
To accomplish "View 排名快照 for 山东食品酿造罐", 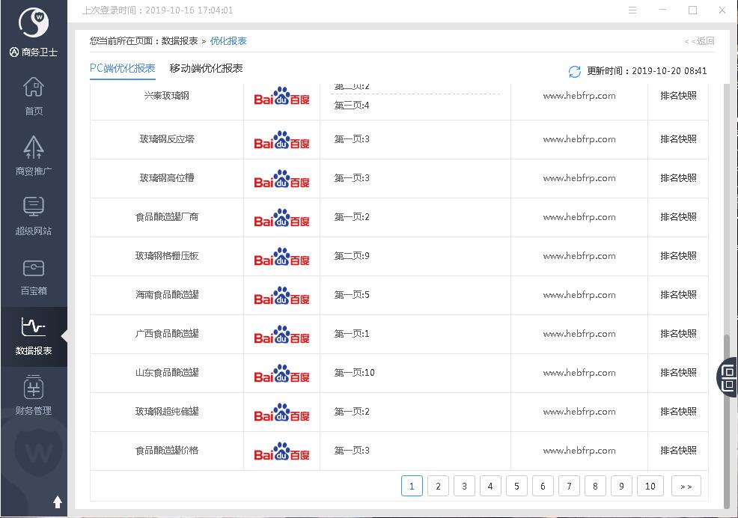I will click(x=678, y=373).
